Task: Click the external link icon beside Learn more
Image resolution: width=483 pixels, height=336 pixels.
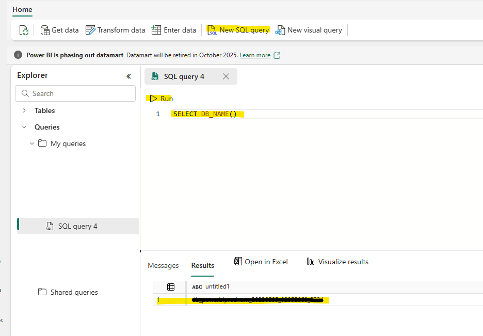Action: click(x=277, y=55)
